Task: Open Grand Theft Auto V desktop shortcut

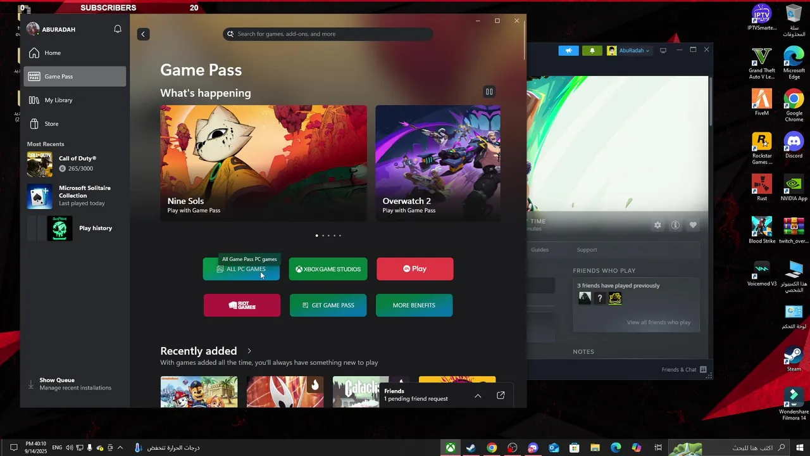Action: [x=762, y=63]
